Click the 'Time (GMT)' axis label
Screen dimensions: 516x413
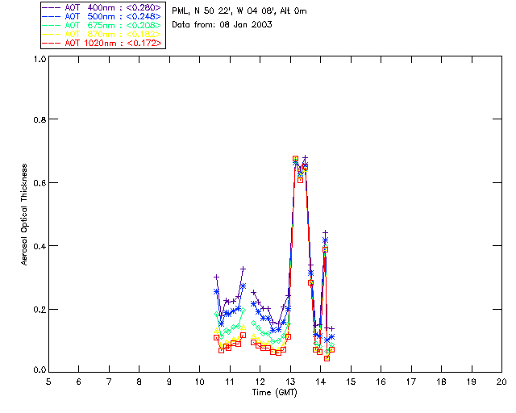pos(274,392)
